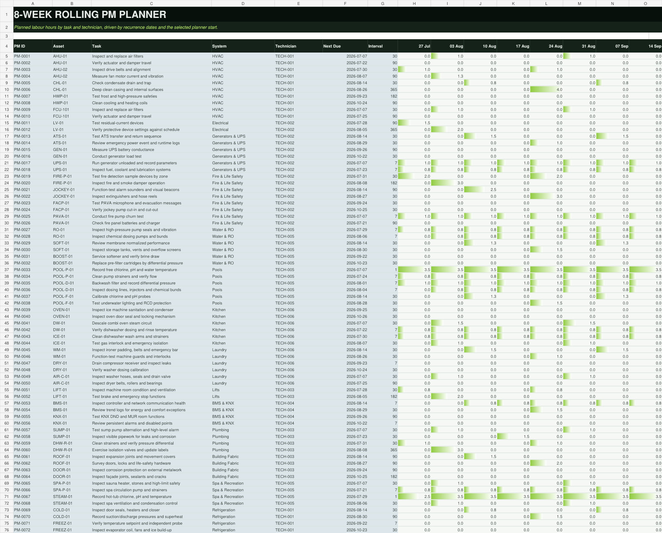The width and height of the screenshot is (662, 533).
Task: Click the 'System' header cell
Action: [x=243, y=46]
